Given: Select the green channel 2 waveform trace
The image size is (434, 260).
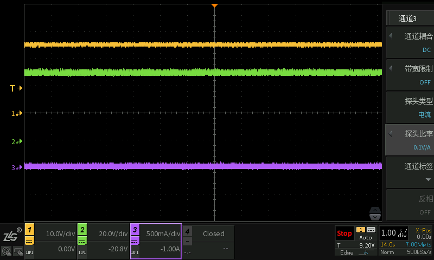Looking at the screenshot, I should [x=203, y=73].
